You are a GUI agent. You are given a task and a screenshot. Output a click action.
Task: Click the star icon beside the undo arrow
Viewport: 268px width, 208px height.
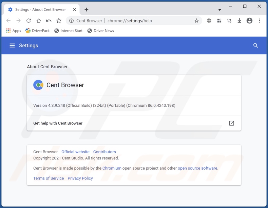point(59,21)
